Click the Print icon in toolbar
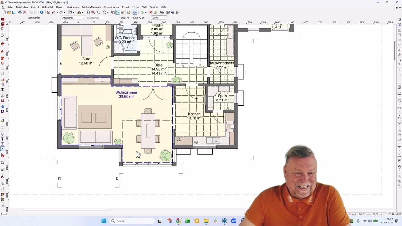 coord(20,13)
